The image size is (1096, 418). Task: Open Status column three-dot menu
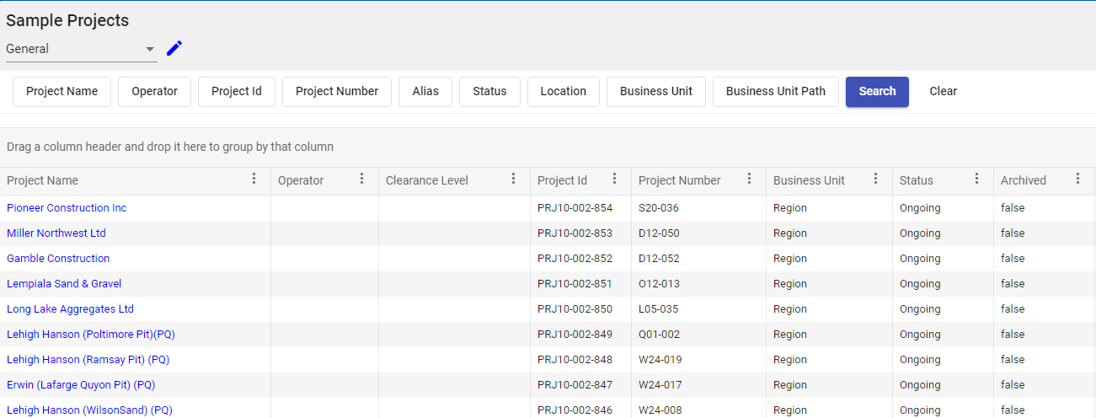[976, 179]
